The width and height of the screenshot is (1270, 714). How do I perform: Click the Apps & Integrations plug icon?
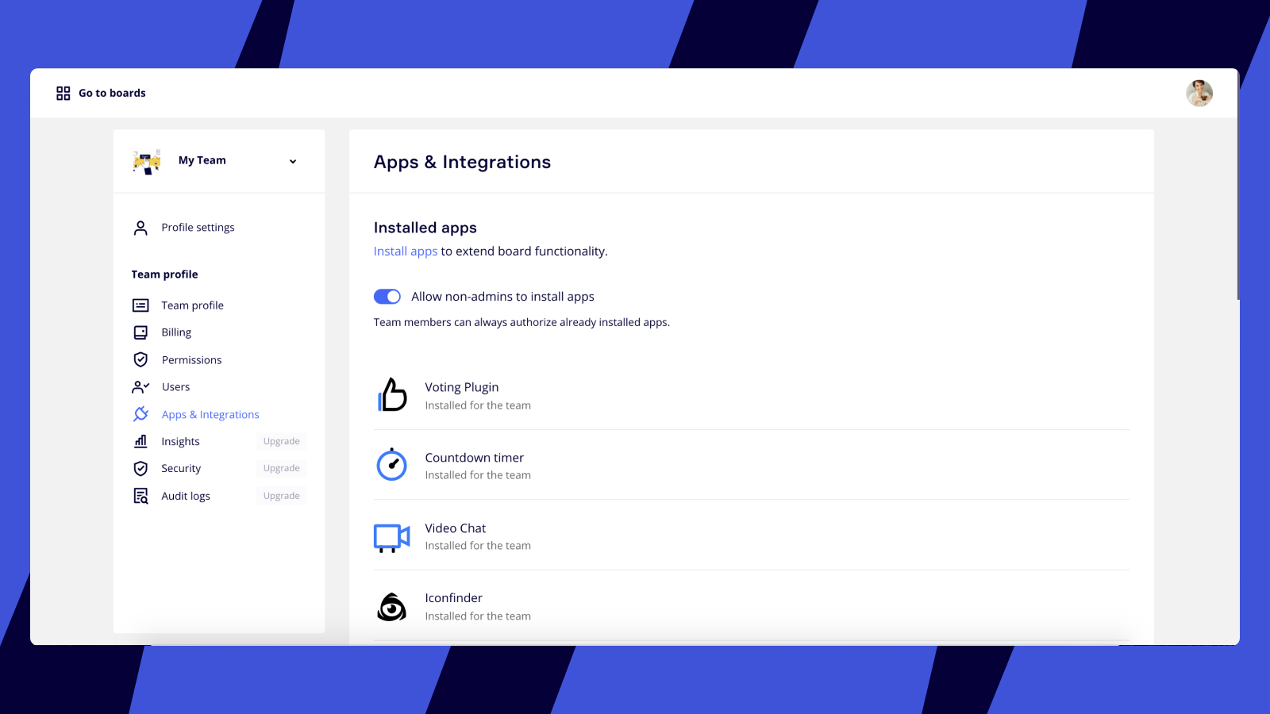click(140, 413)
